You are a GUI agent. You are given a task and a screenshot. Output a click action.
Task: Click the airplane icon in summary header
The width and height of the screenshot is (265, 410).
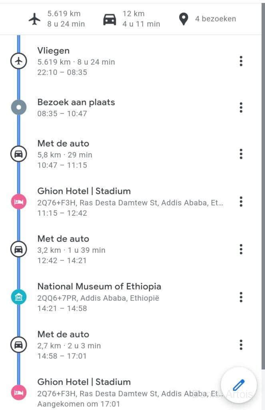35,19
